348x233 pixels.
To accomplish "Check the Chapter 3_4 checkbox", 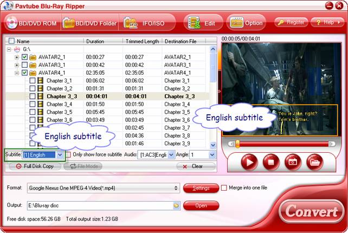I will 33,104.
